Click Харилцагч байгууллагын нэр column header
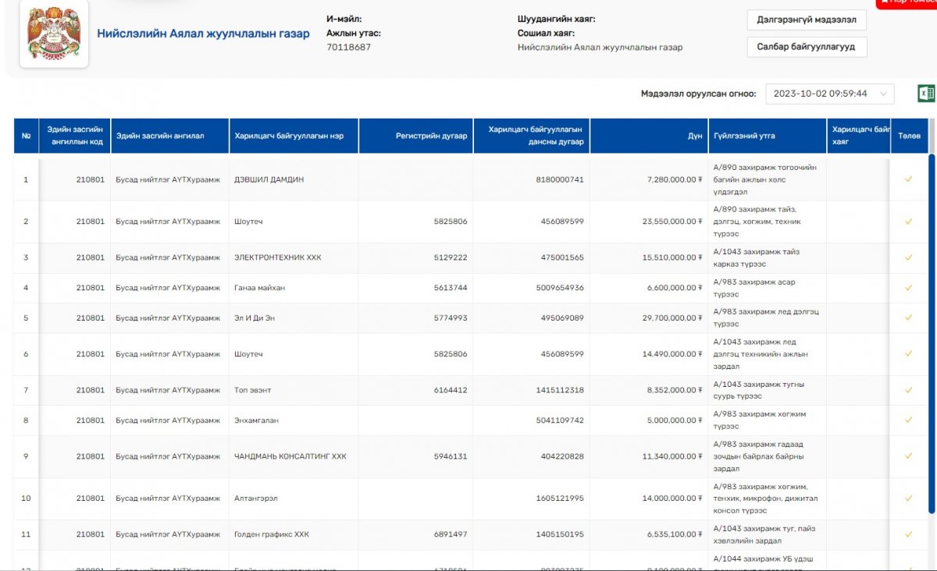The image size is (937, 571). pos(293,136)
